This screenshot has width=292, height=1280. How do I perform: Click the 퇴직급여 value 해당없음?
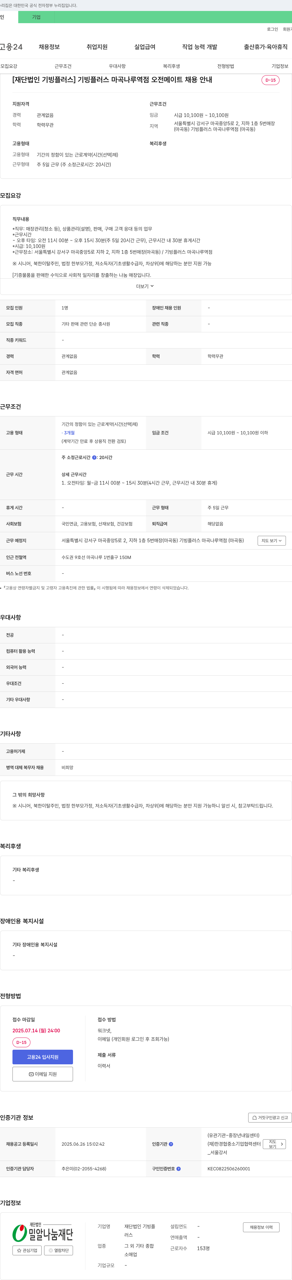pos(215,524)
